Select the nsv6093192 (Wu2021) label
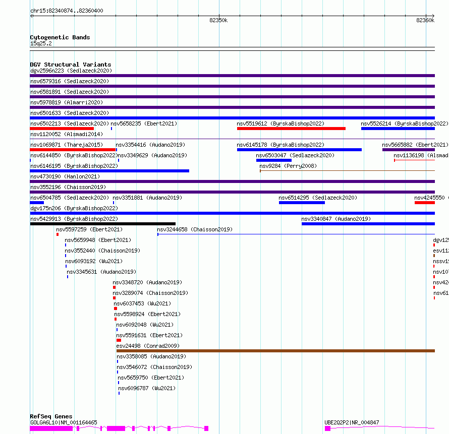The image size is (449, 434). click(x=94, y=261)
